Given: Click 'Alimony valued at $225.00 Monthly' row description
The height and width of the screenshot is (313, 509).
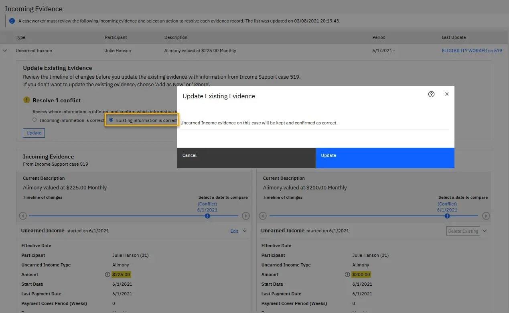Looking at the screenshot, I should 200,51.
